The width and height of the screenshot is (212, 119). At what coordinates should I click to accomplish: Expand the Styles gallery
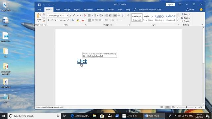(178, 20)
